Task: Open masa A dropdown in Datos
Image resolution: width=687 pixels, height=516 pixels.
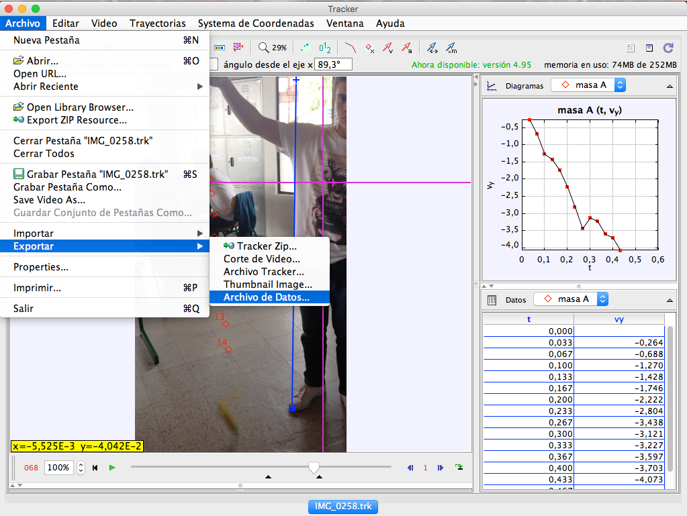Action: [571, 299]
